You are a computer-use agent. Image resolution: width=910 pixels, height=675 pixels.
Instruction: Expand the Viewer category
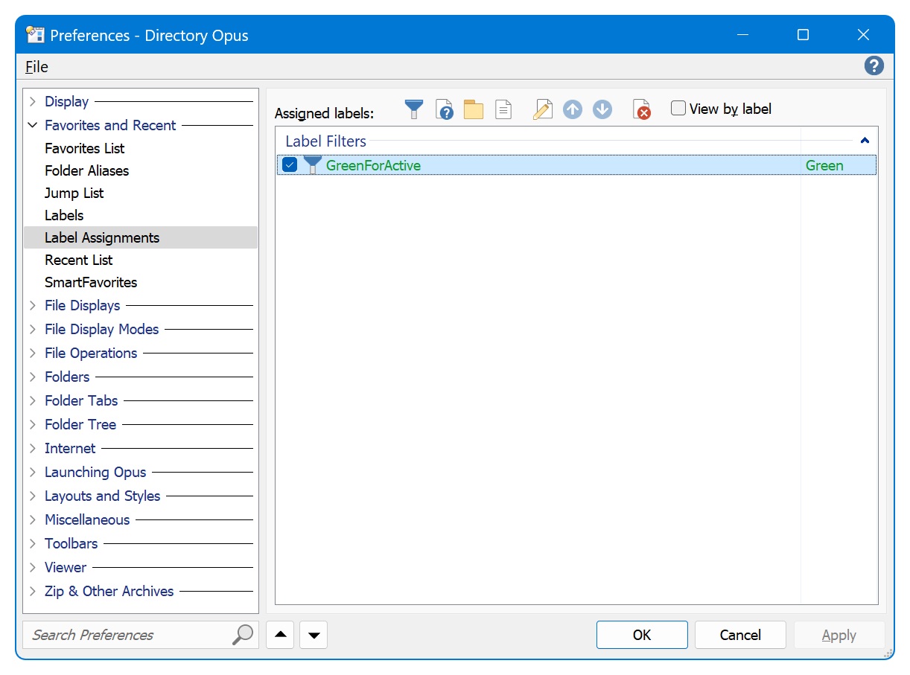(33, 567)
